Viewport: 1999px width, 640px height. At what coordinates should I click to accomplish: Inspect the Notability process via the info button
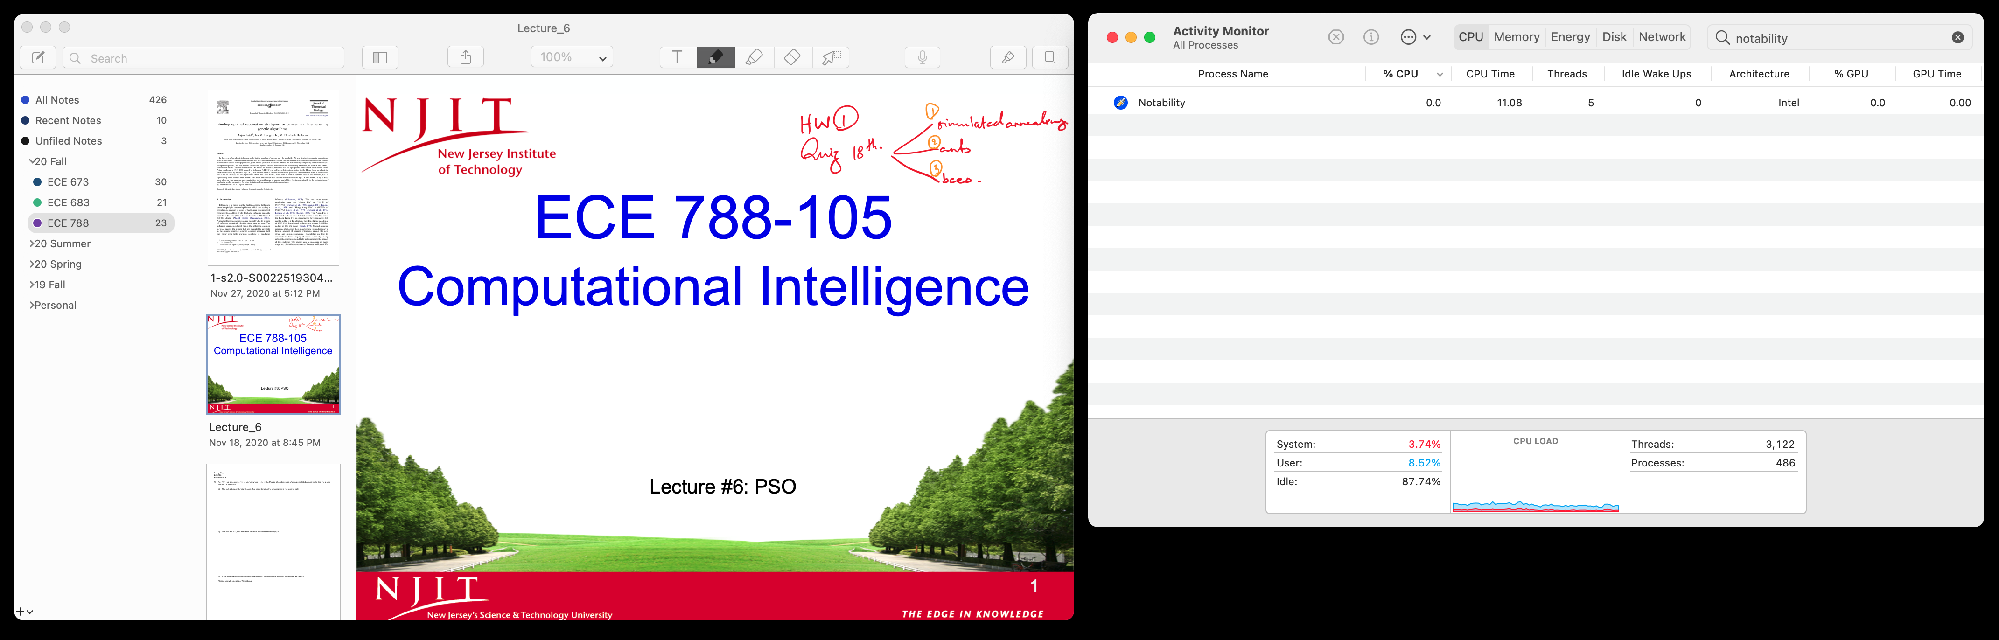pyautogui.click(x=1370, y=36)
